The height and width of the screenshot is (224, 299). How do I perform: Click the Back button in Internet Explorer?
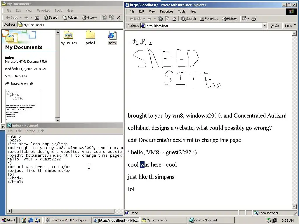[x=135, y=19]
